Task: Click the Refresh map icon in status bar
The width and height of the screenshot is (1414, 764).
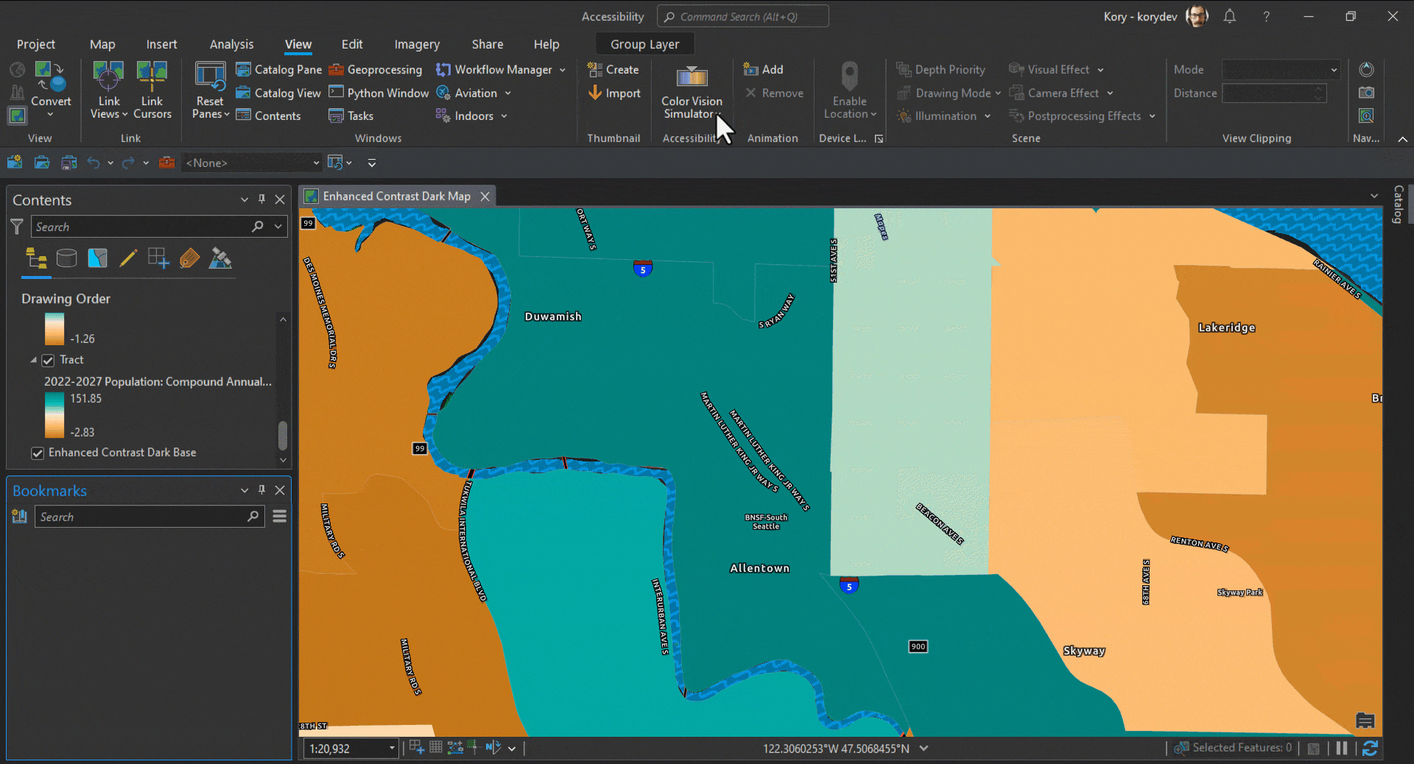Action: pyautogui.click(x=1370, y=748)
